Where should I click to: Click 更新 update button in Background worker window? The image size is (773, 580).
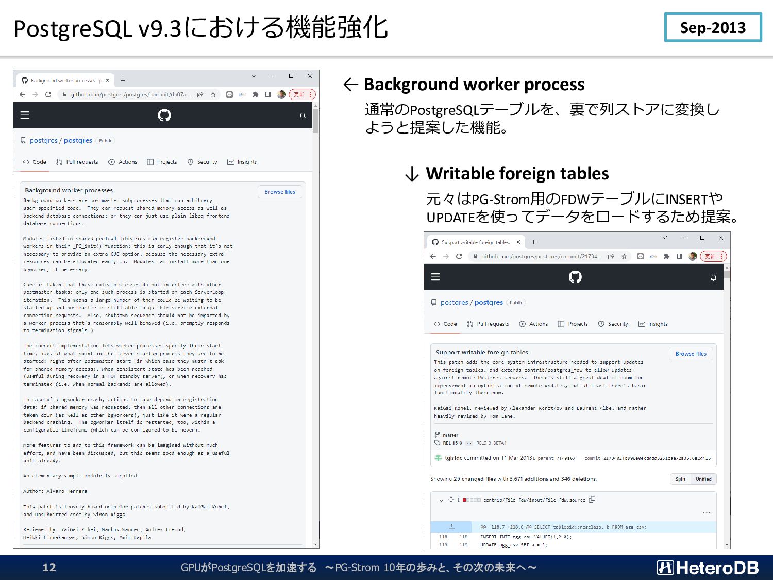[299, 94]
